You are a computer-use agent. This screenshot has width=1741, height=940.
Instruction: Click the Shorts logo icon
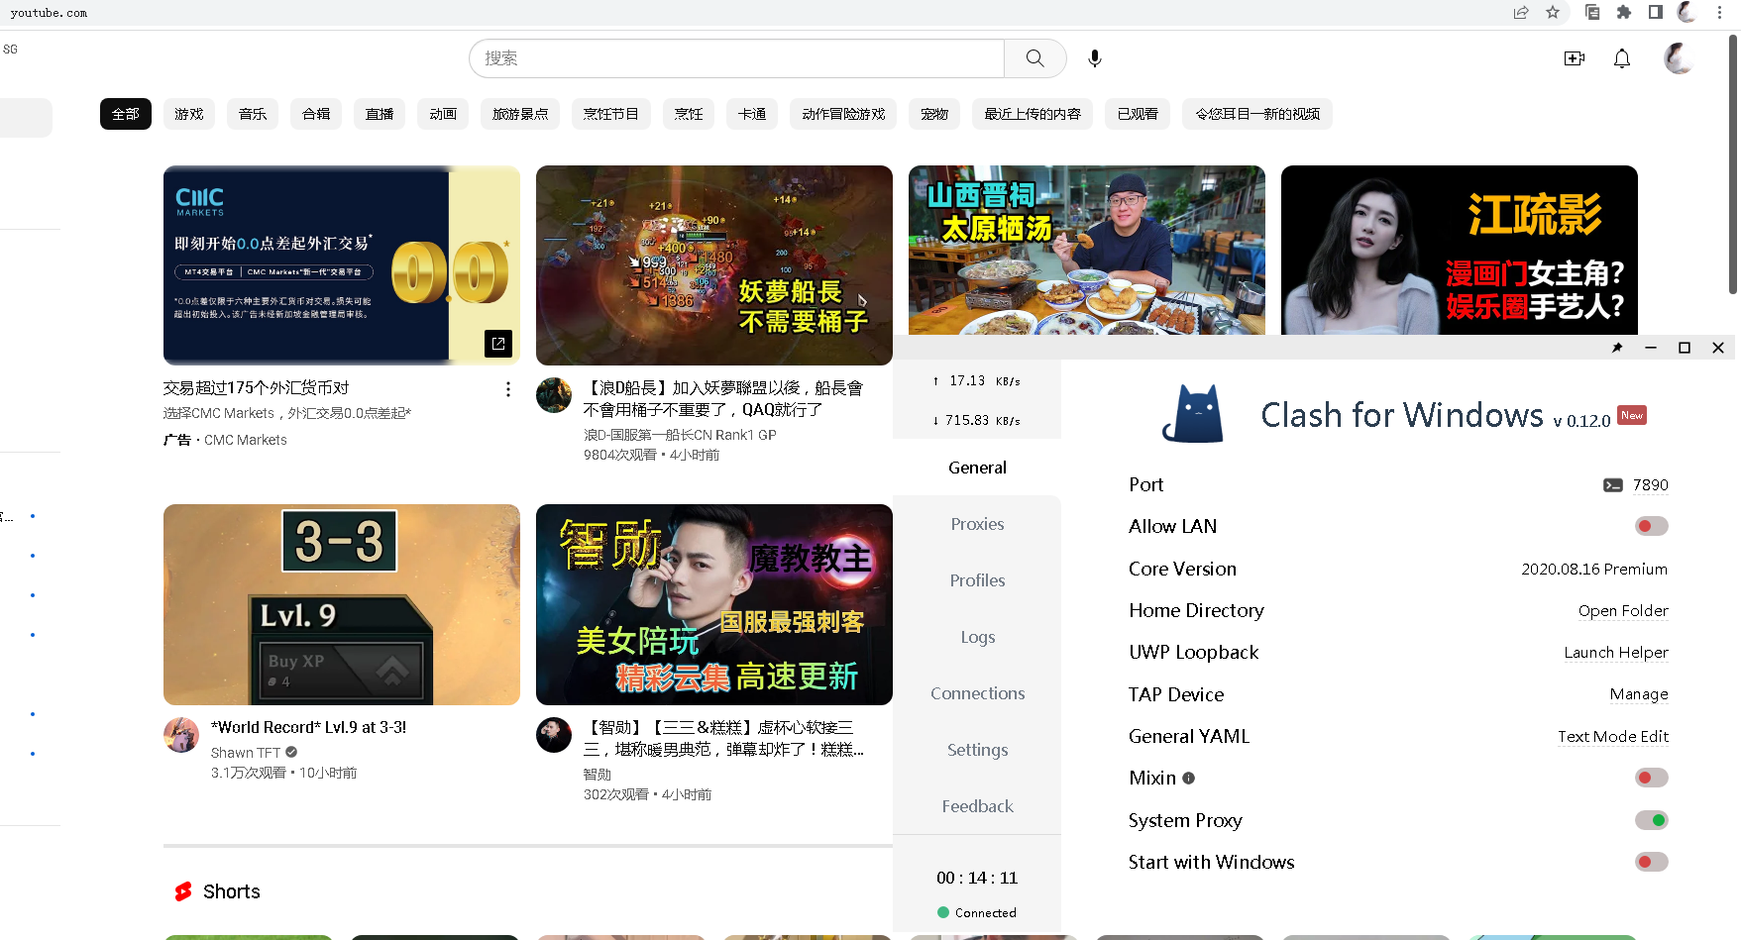tap(183, 891)
